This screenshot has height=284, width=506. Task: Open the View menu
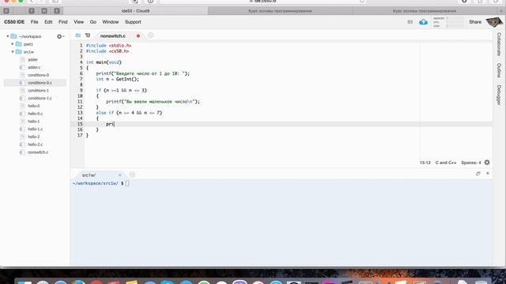78,22
